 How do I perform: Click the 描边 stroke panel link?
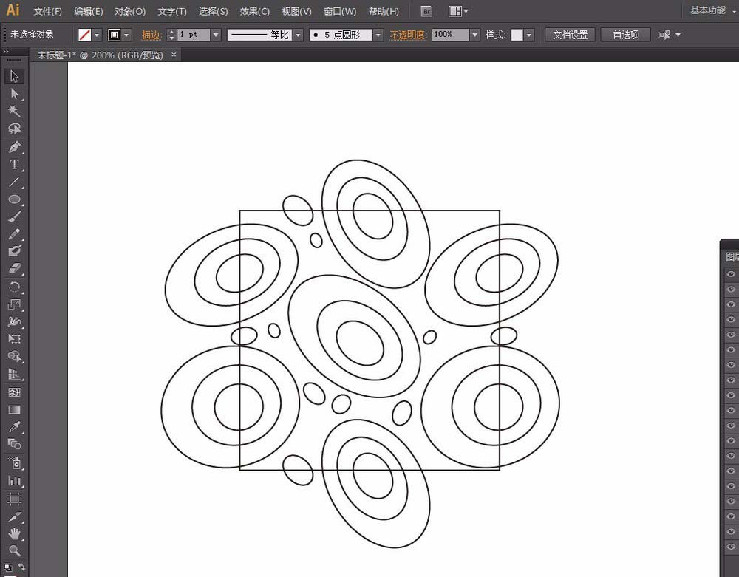coord(151,35)
